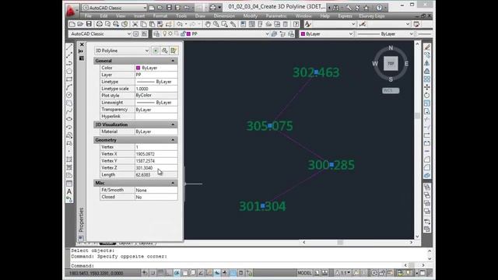Screen dimensions: 498x280
Task: Collapse the General properties section
Action: [x=173, y=61]
